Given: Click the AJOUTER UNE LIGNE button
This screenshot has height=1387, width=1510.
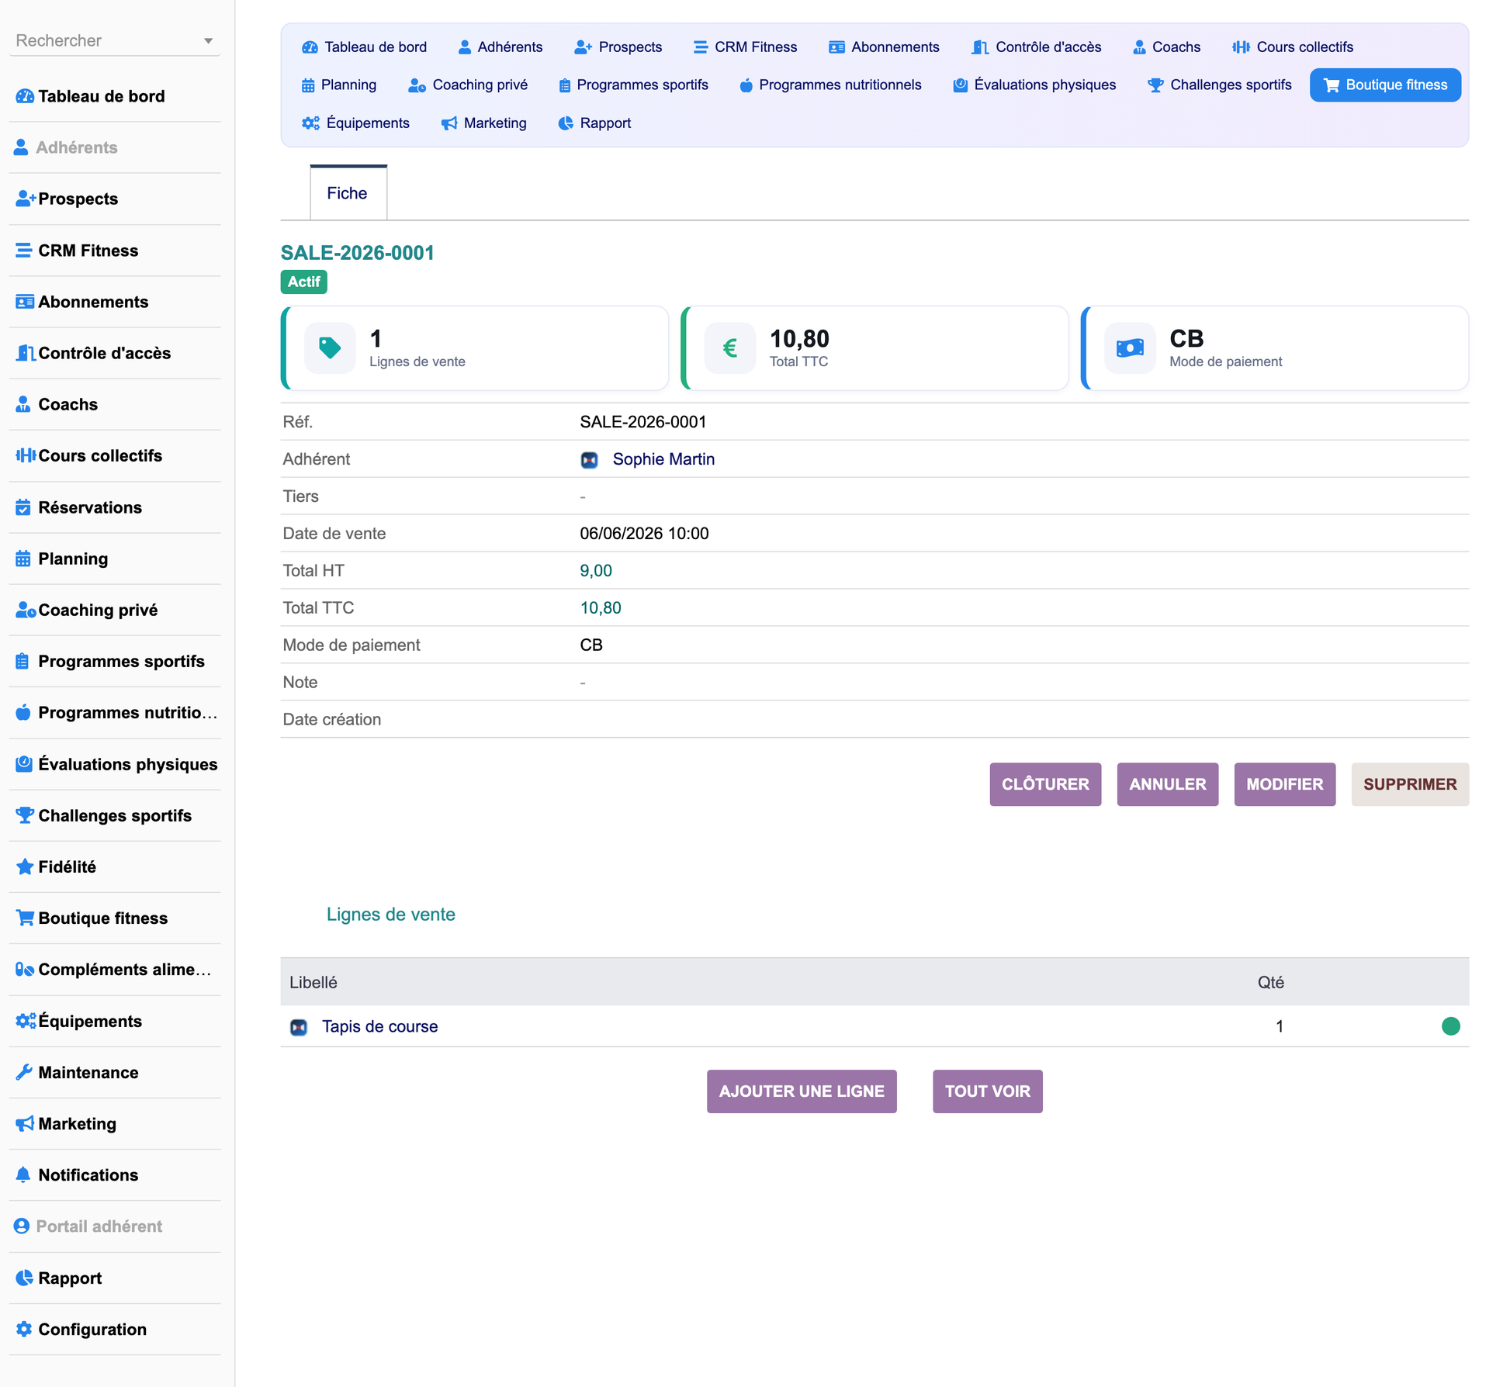Looking at the screenshot, I should point(802,1091).
